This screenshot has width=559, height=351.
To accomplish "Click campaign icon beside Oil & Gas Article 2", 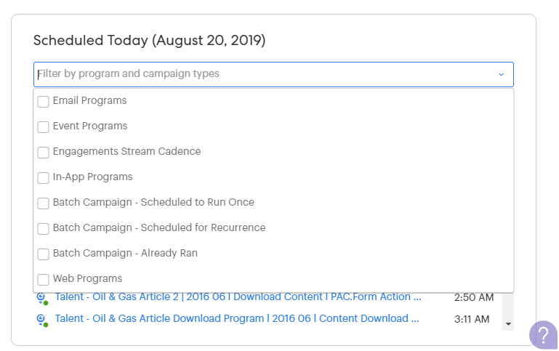I will click(42, 298).
